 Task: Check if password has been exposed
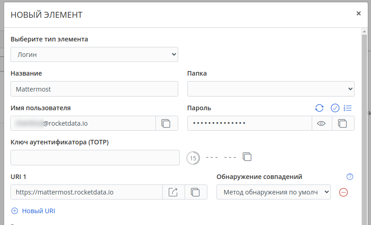[x=335, y=108]
